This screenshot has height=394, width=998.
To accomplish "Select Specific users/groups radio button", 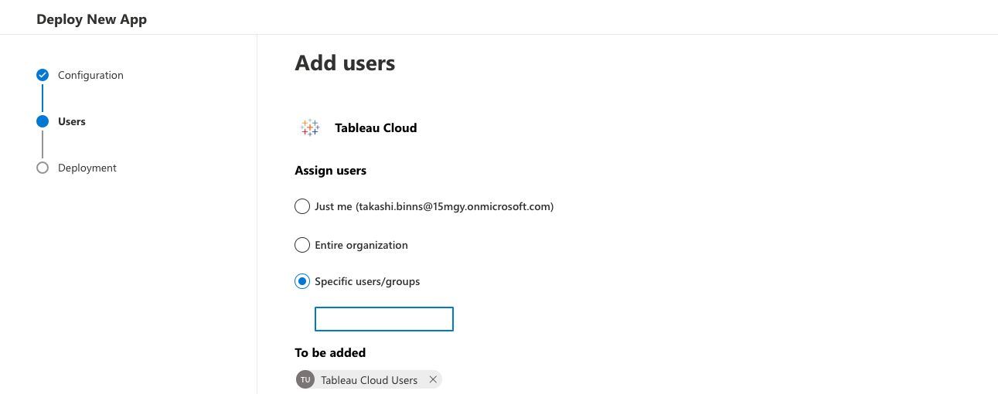I will click(302, 281).
